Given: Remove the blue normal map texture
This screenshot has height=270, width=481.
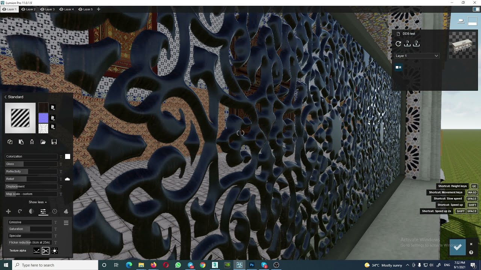Looking at the screenshot, I should [53, 118].
